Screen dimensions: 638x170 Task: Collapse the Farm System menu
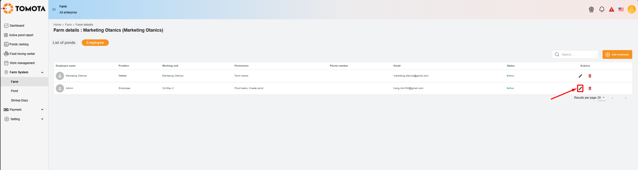[42, 72]
